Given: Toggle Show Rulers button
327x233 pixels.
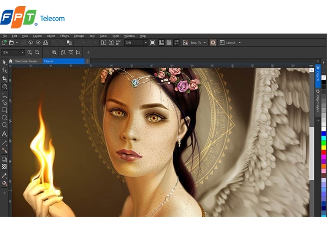Looking at the screenshot, I should click(x=162, y=43).
